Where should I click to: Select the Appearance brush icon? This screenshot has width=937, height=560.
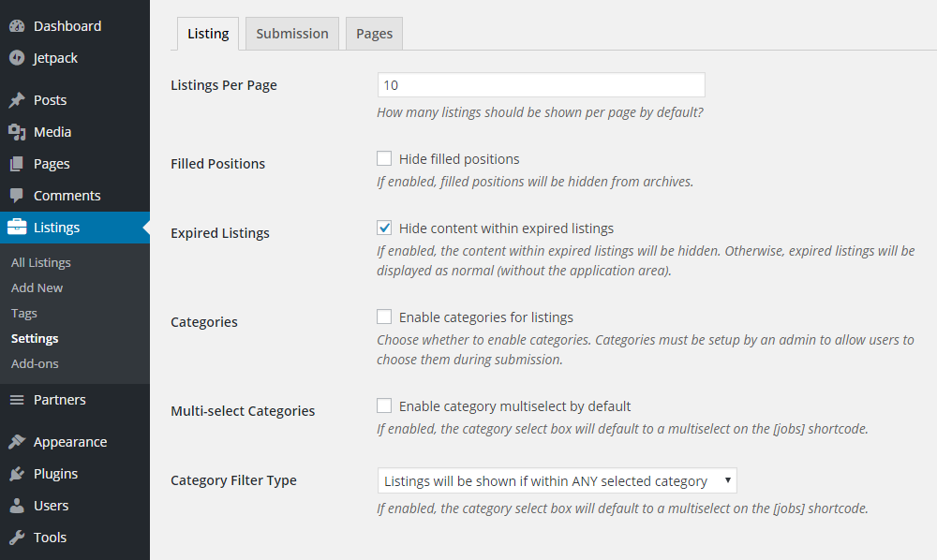pyautogui.click(x=20, y=441)
